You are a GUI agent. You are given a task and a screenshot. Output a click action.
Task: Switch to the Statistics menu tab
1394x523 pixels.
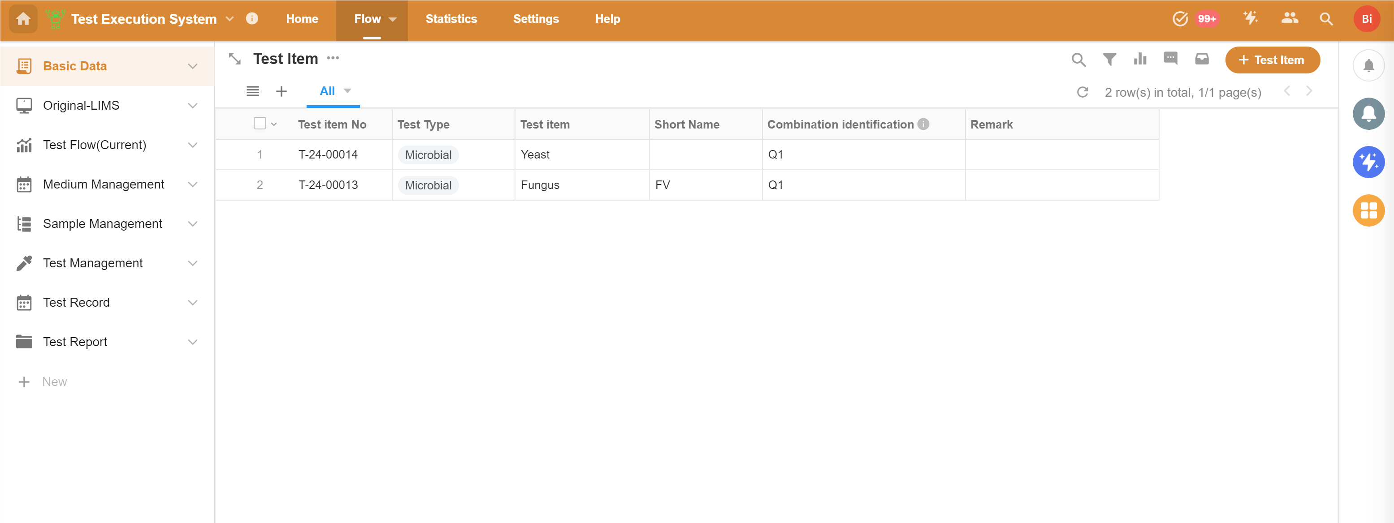(451, 19)
